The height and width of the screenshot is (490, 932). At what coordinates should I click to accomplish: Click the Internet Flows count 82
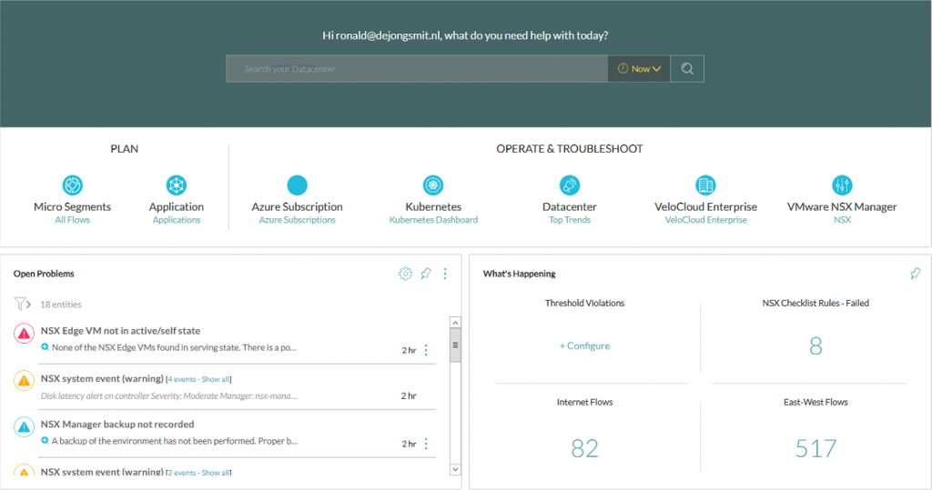(584, 448)
